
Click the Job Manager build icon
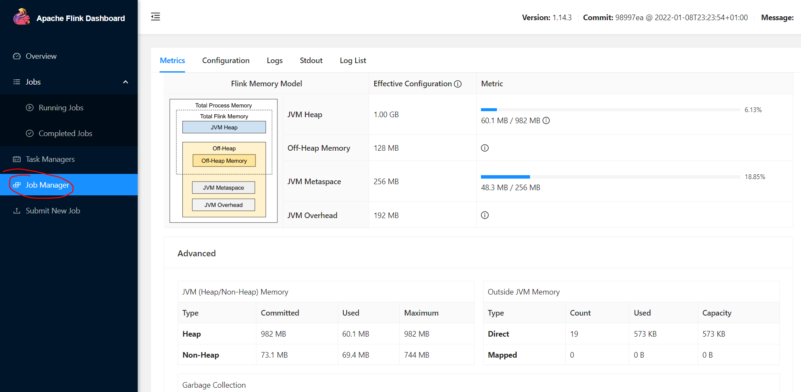tap(17, 185)
